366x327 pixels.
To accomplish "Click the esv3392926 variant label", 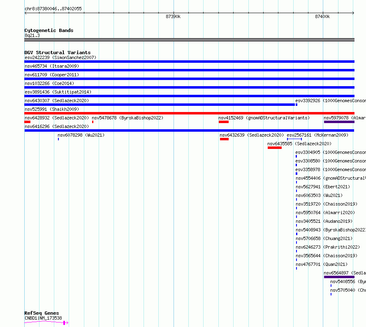I will click(331, 101).
